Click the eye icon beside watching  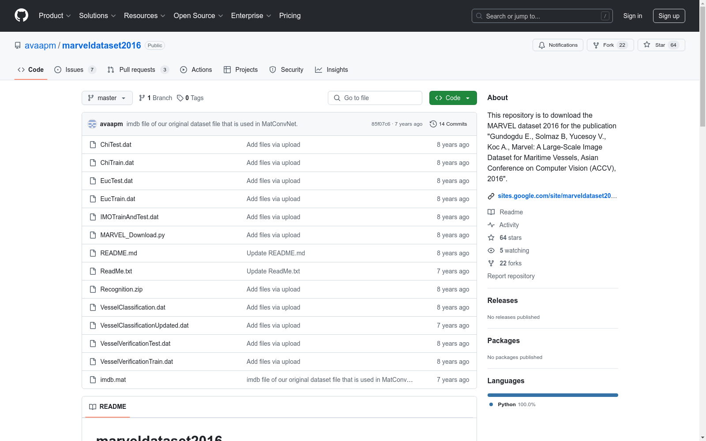click(491, 250)
